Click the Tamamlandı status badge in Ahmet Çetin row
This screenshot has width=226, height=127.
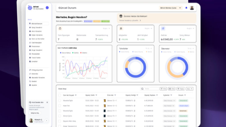pos(183,116)
